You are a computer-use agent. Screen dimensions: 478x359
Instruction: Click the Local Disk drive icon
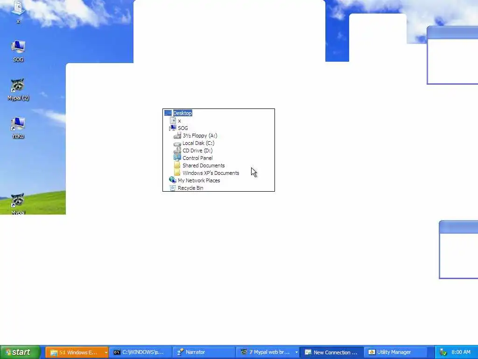tap(177, 143)
